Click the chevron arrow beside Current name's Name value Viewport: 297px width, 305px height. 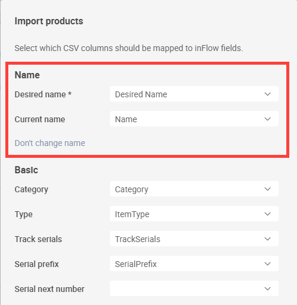point(267,119)
